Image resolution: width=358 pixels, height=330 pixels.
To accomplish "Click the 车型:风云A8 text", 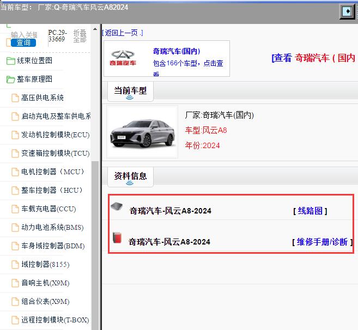I will point(206,130).
